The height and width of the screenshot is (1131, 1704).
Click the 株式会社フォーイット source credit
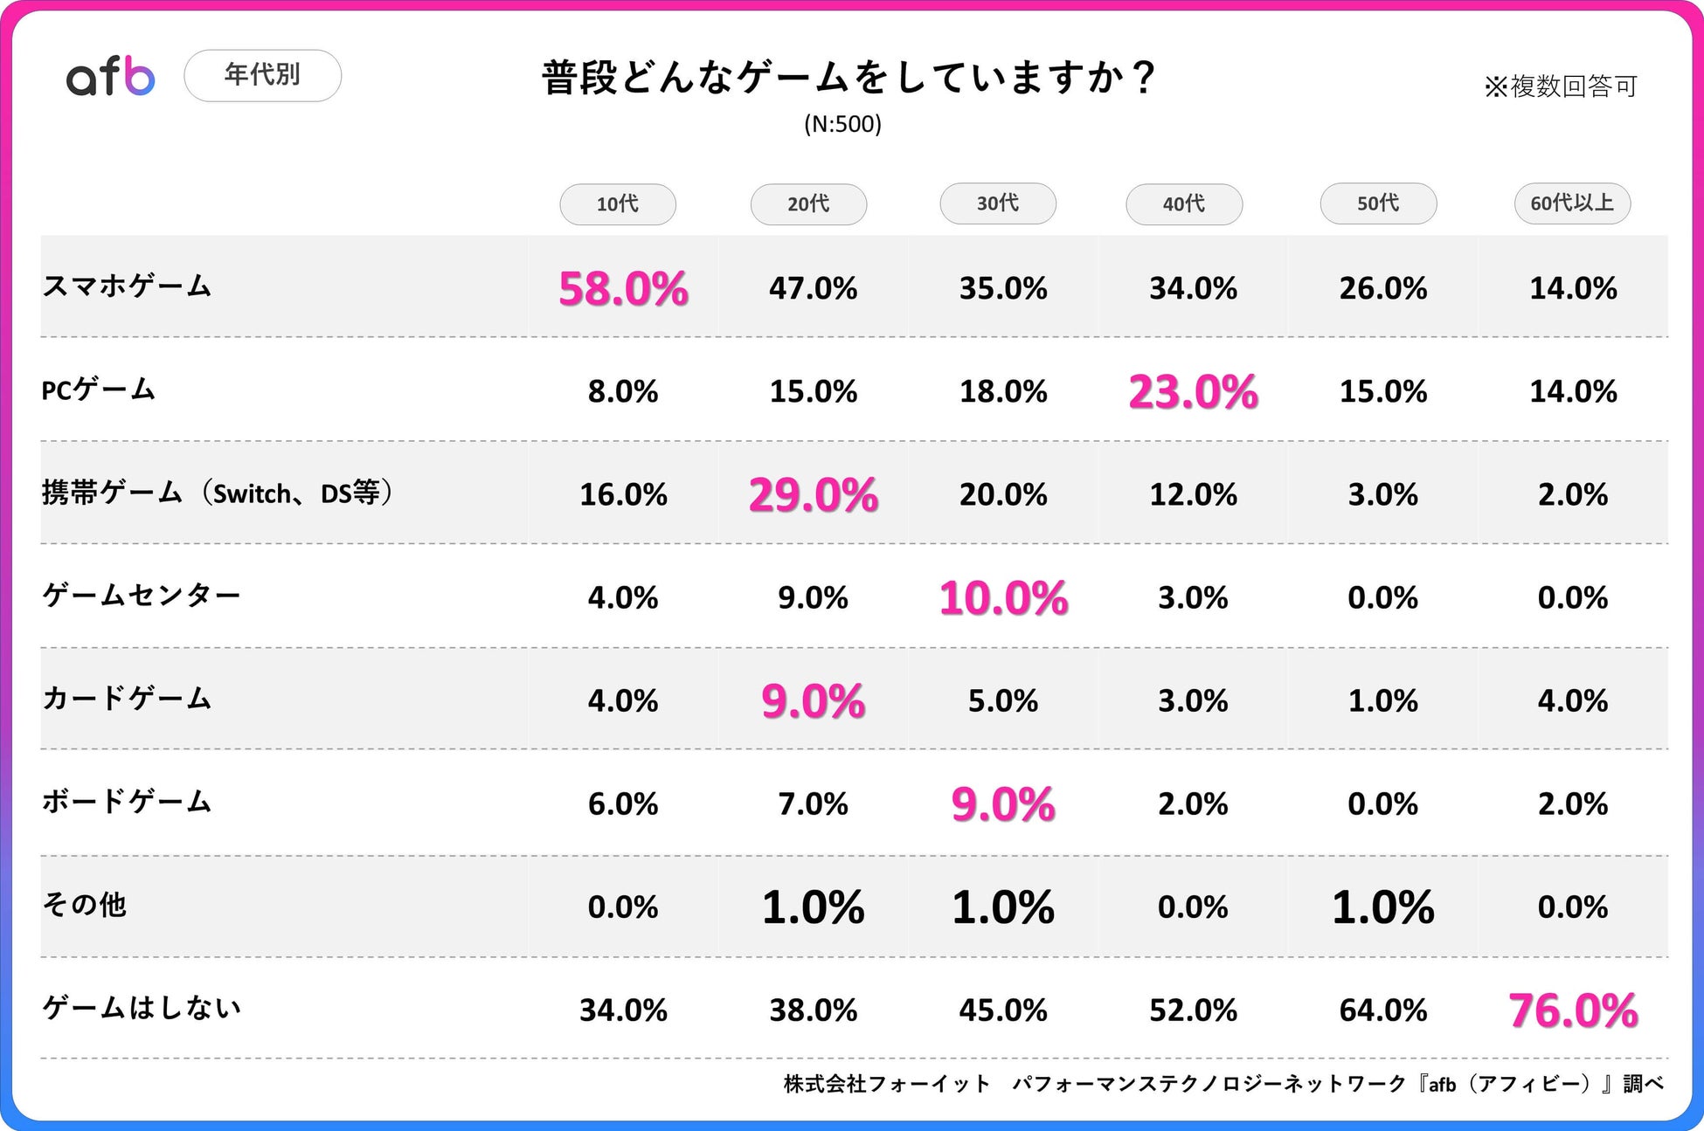(x=887, y=1084)
